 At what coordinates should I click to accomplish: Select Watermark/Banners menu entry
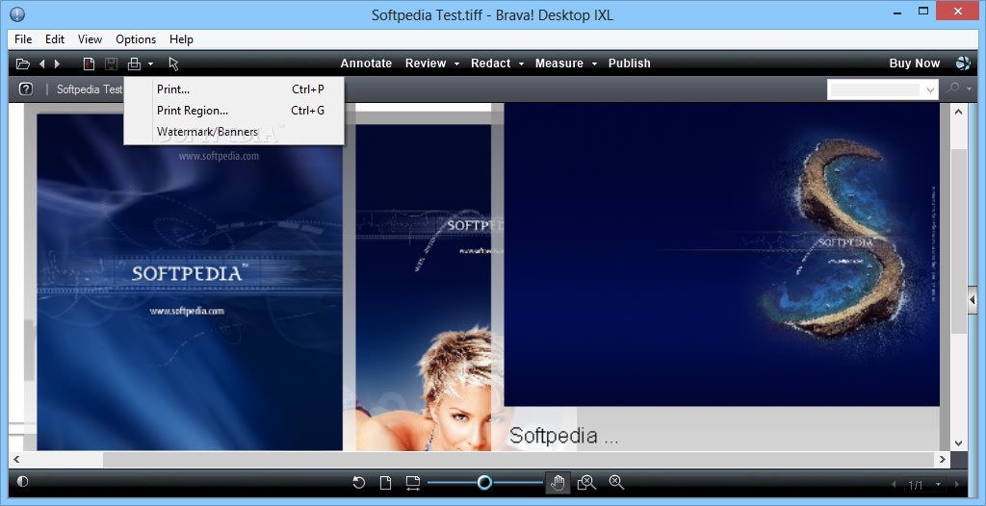pyautogui.click(x=234, y=132)
